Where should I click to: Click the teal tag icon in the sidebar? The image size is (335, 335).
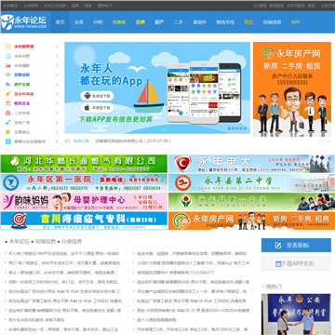[x=7, y=85]
